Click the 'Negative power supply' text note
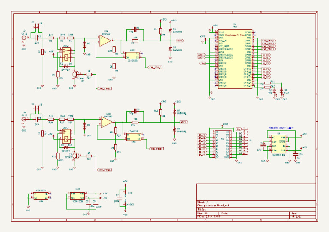This screenshot has width=329, height=232. point(281,128)
